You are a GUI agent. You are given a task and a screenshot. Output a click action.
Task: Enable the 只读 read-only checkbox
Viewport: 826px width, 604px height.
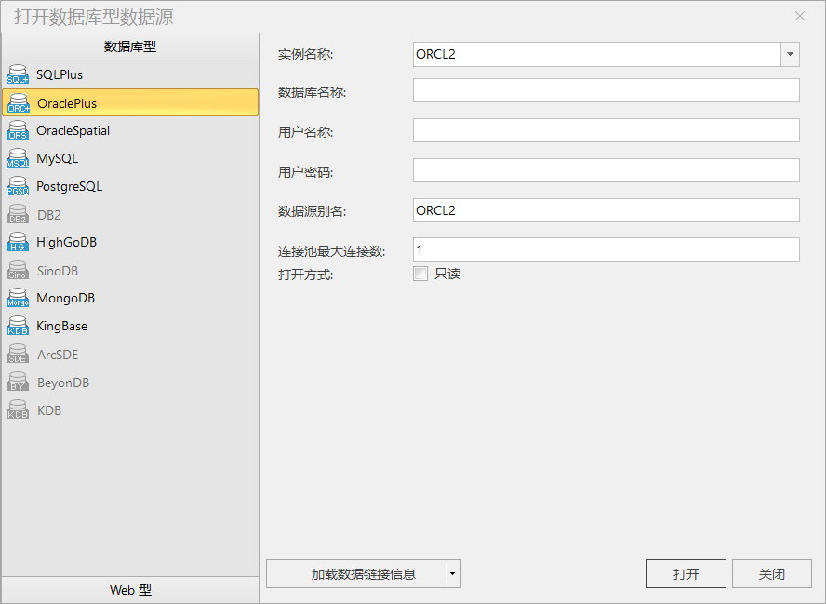coord(420,274)
